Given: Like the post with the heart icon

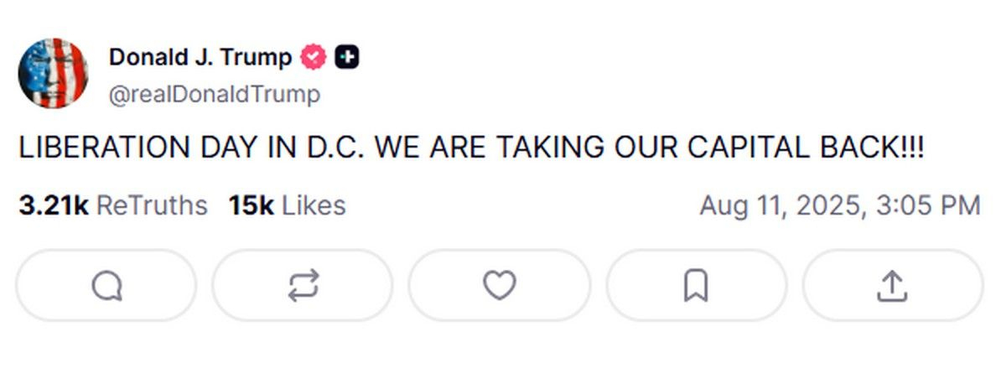Looking at the screenshot, I should coord(500,286).
